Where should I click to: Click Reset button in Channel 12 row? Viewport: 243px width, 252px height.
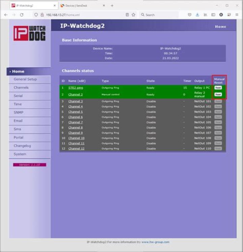218,149
